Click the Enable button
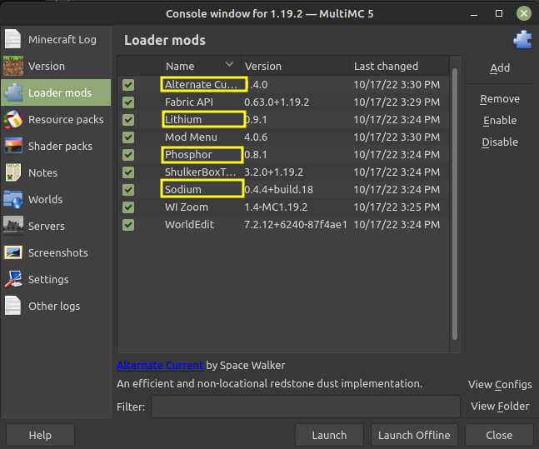Image resolution: width=539 pixels, height=449 pixels. [500, 120]
